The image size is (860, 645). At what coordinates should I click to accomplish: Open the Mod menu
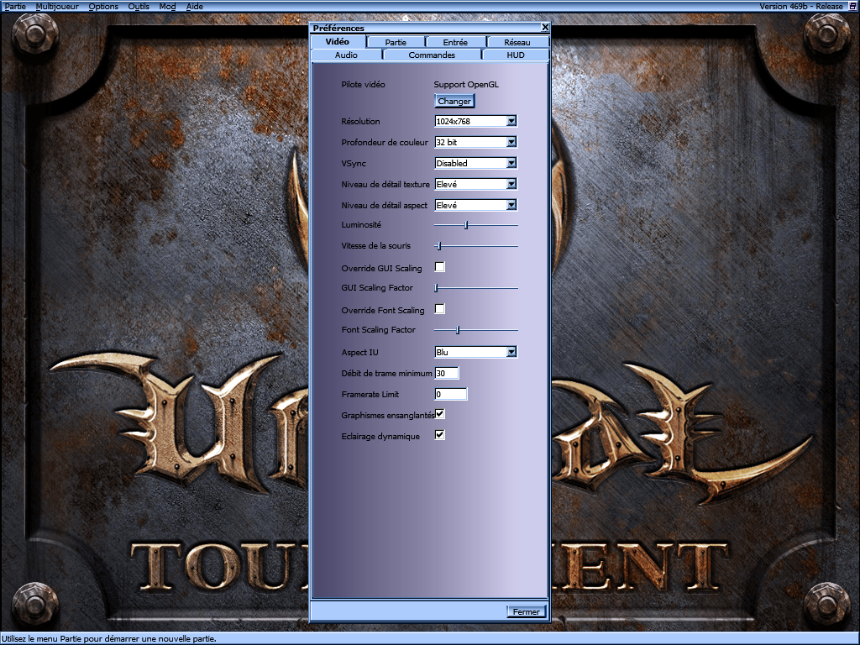pyautogui.click(x=166, y=6)
